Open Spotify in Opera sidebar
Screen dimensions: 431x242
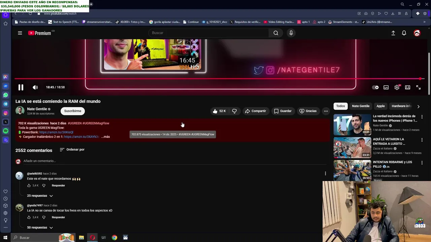(x=5, y=131)
